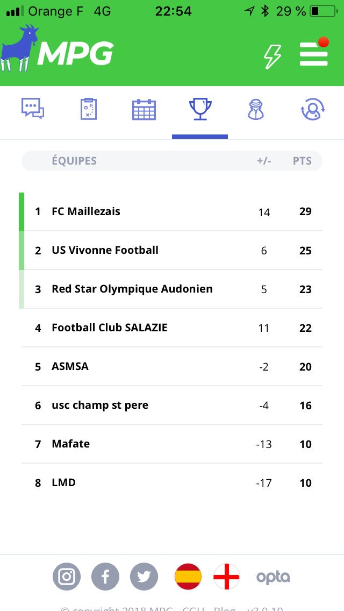Select the trophy standings tab icon
This screenshot has width=344, height=611.
(200, 109)
